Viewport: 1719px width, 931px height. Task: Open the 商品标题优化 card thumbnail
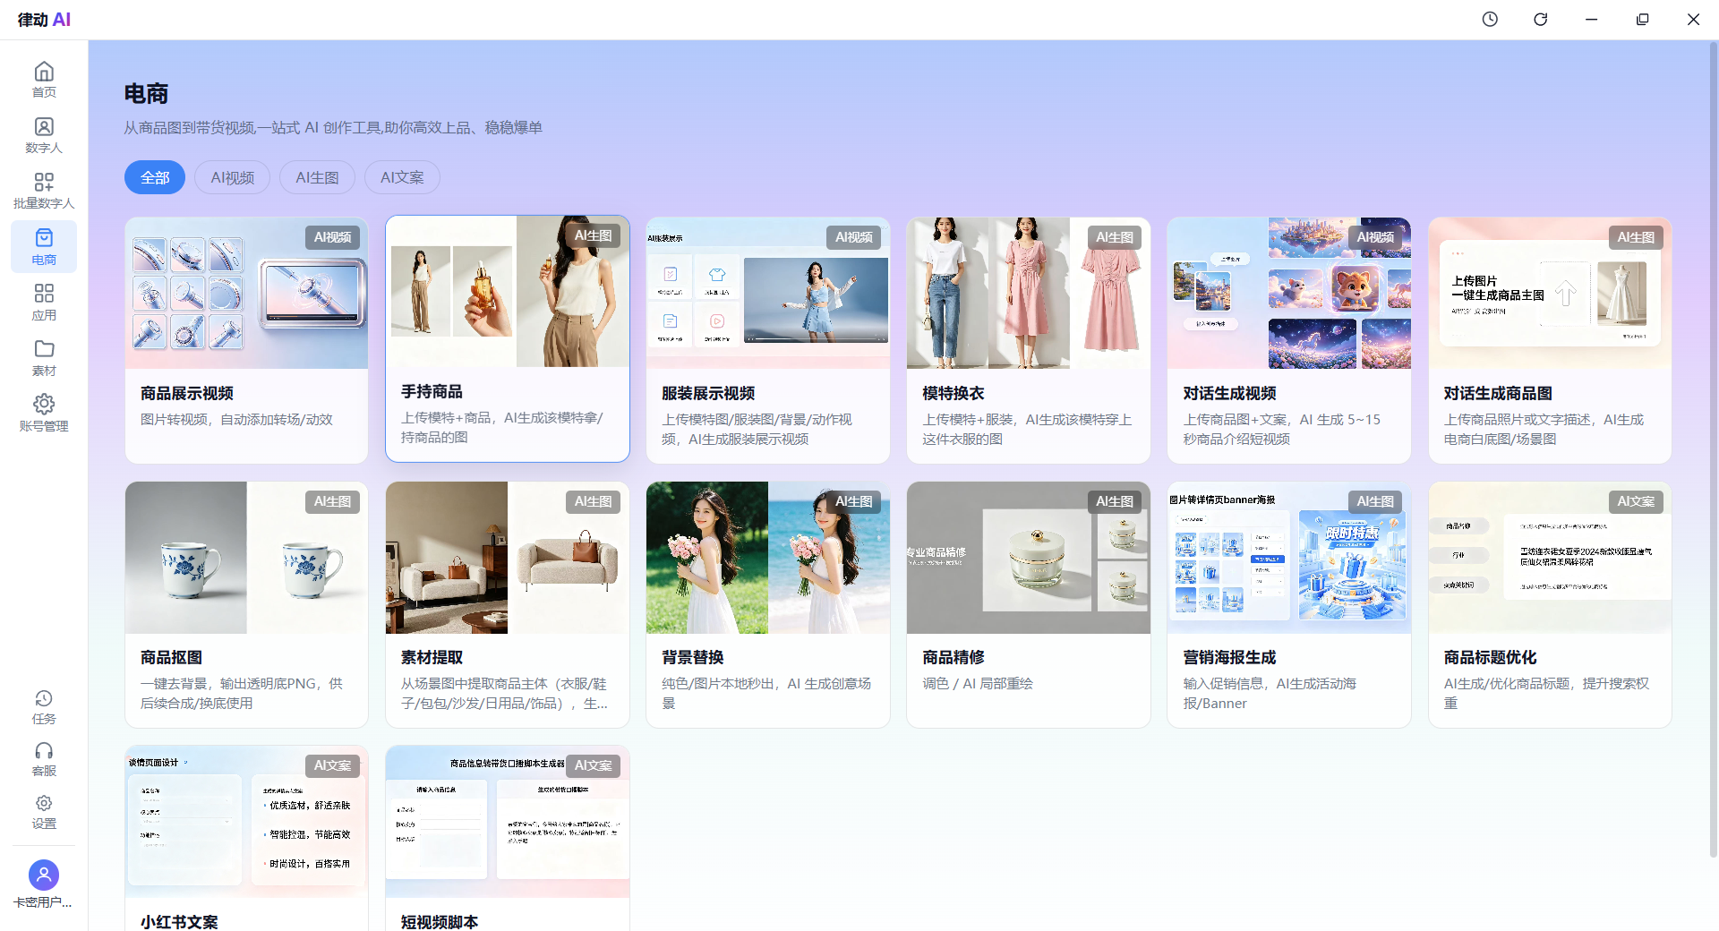click(x=1550, y=558)
